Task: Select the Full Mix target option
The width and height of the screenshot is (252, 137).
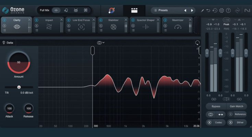Action: click(x=45, y=10)
